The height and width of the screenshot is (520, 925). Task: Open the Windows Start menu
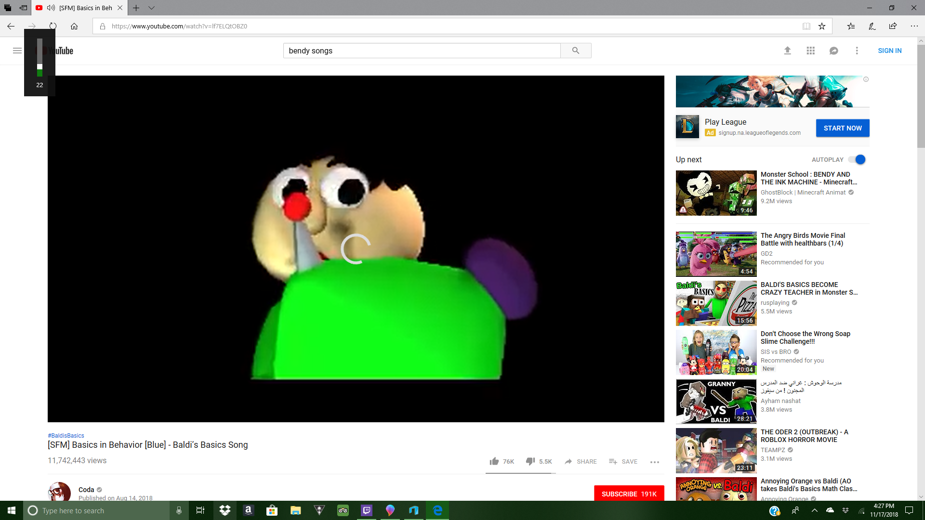point(12,510)
